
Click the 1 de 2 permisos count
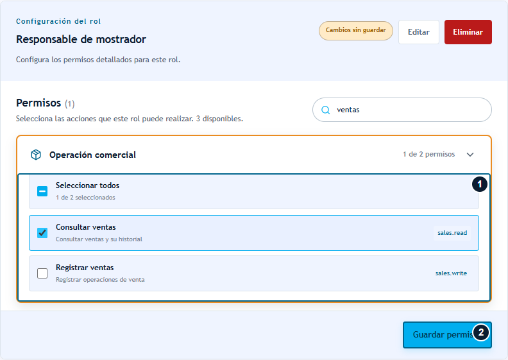[x=428, y=154]
